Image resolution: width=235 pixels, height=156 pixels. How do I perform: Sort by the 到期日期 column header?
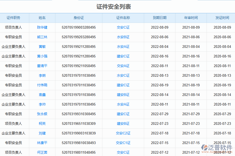tap(160, 18)
